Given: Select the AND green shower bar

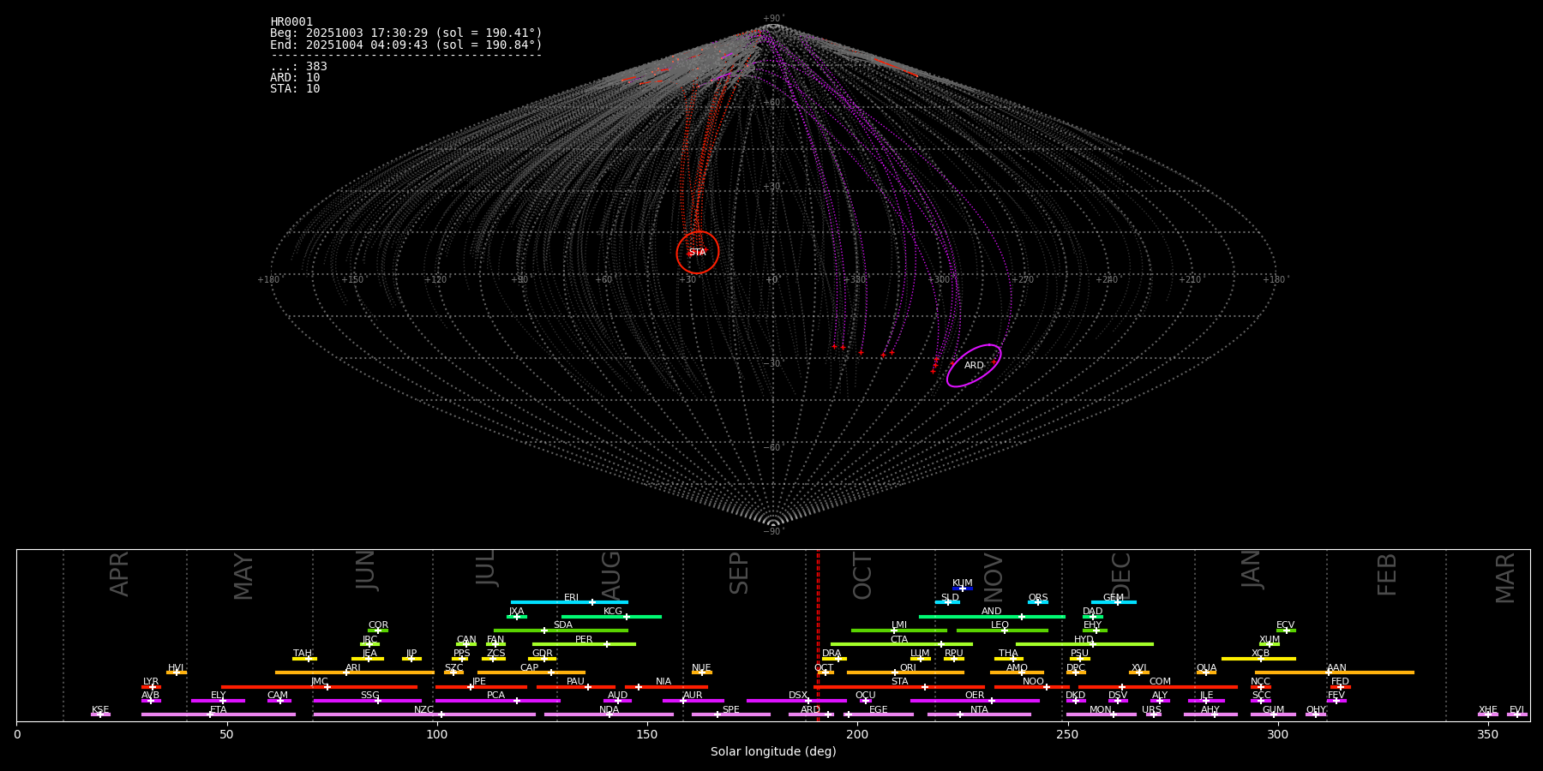Looking at the screenshot, I should click(x=992, y=617).
